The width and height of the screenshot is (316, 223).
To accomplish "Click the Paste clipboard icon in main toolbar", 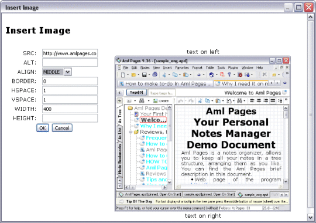I will click(x=186, y=75).
